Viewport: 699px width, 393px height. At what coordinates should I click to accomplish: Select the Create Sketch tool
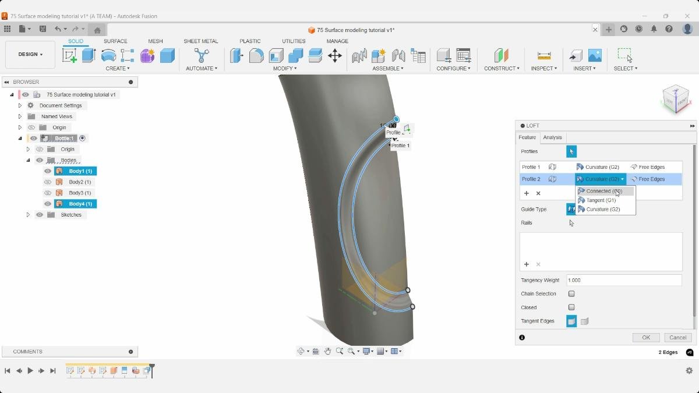click(69, 55)
